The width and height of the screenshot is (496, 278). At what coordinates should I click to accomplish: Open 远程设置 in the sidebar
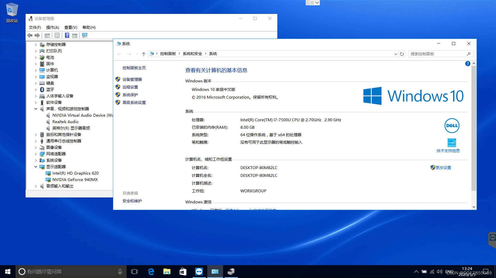click(x=130, y=87)
